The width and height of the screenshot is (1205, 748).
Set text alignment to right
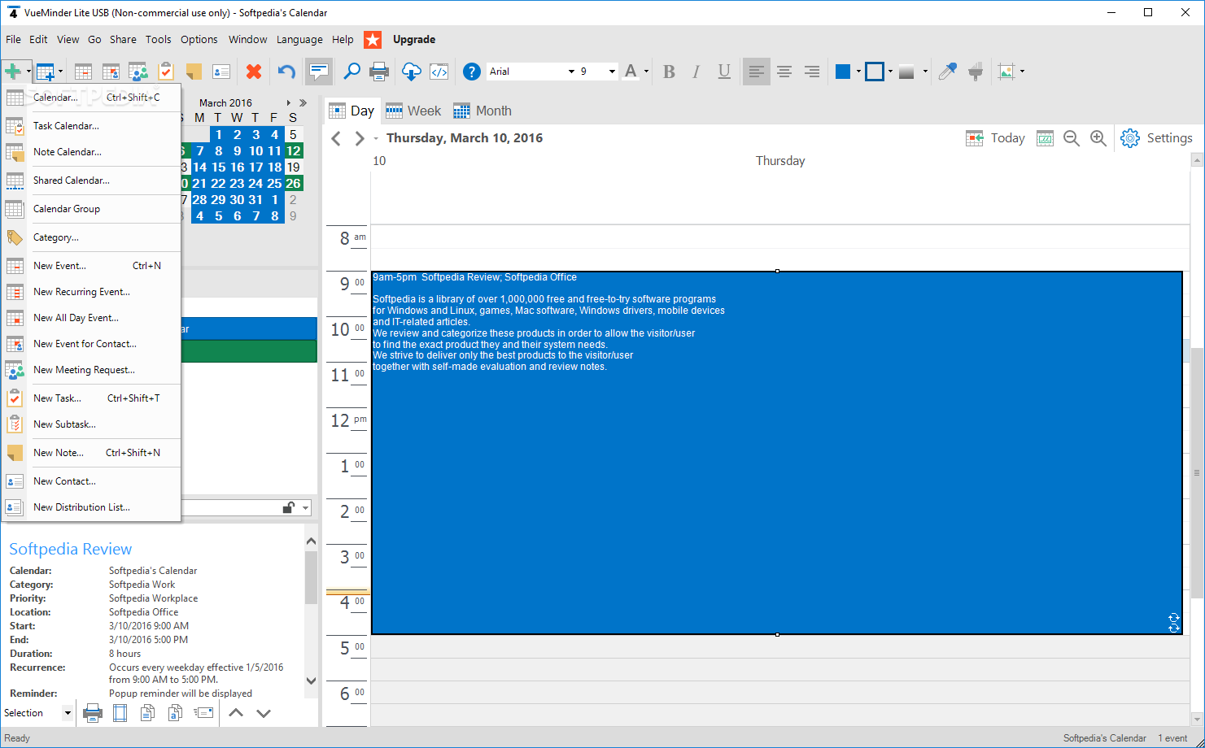812,72
